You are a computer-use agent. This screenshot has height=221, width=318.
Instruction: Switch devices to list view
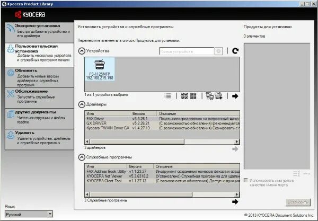167,96
